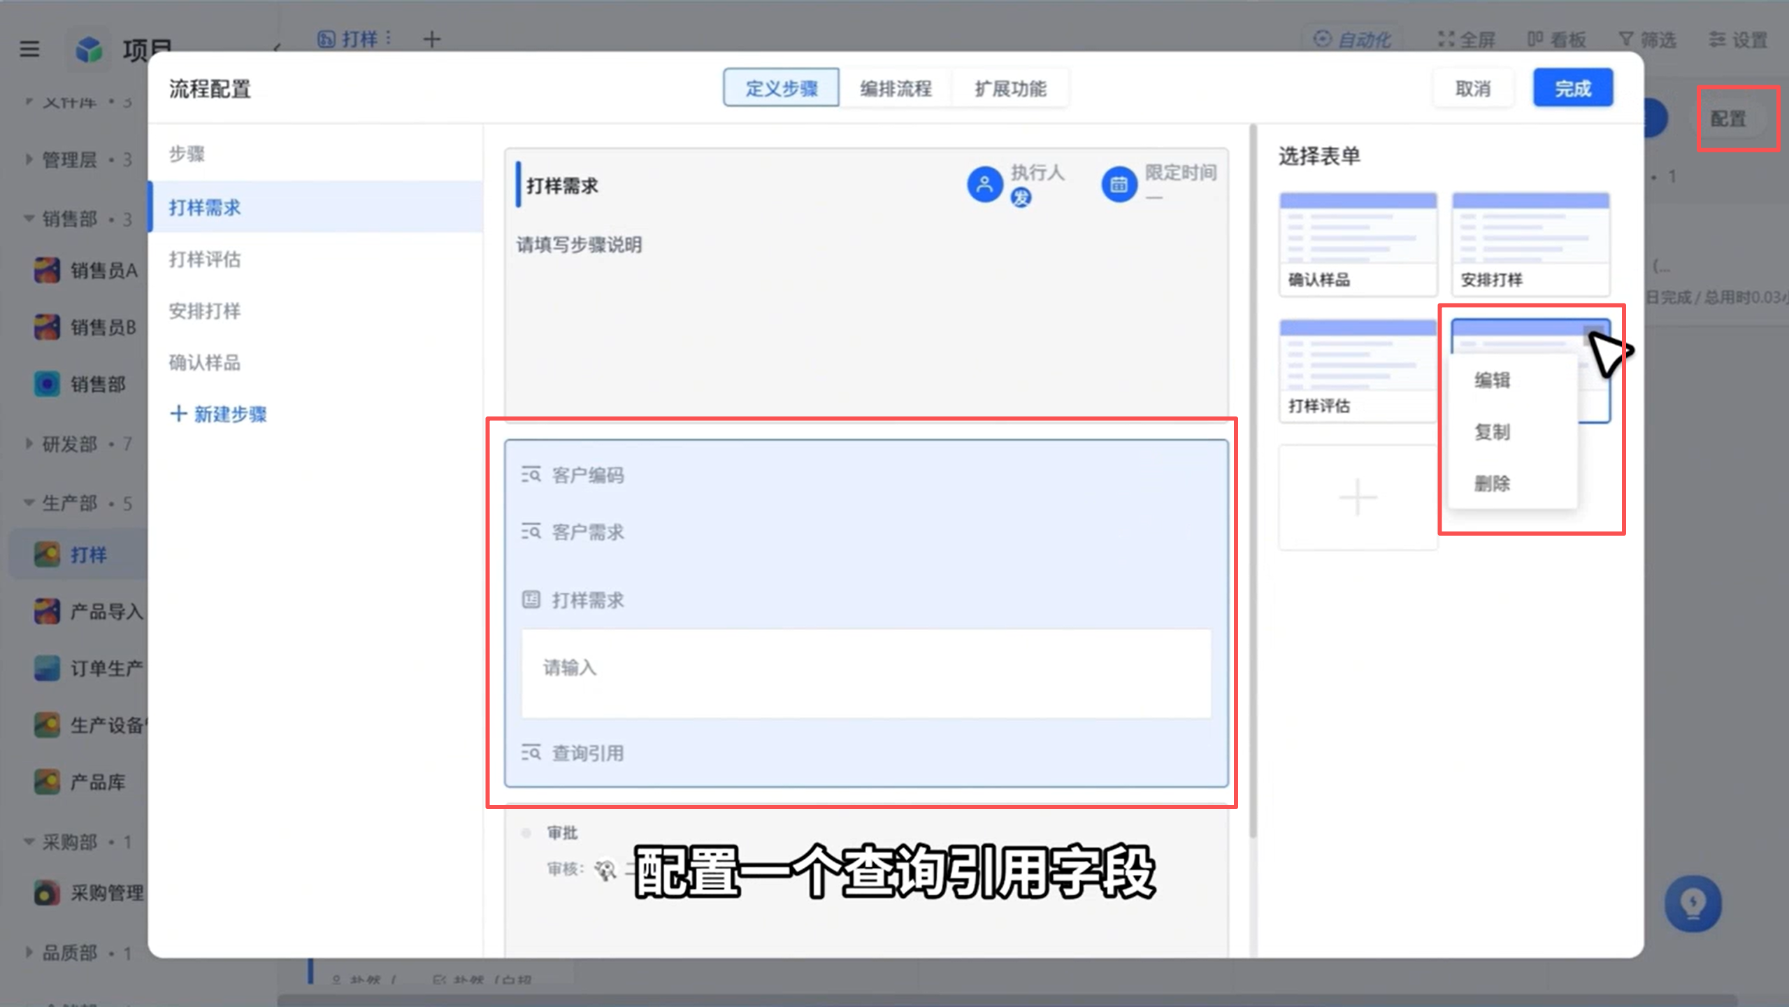Switch to the 扩展功能 tab

pos(1010,88)
